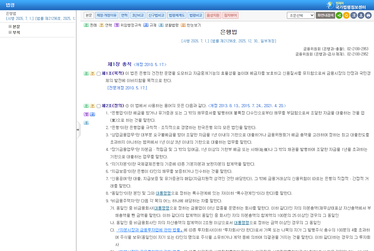Download the law using the download icon
Viewport: 374px width, 251px height.
(361, 15)
